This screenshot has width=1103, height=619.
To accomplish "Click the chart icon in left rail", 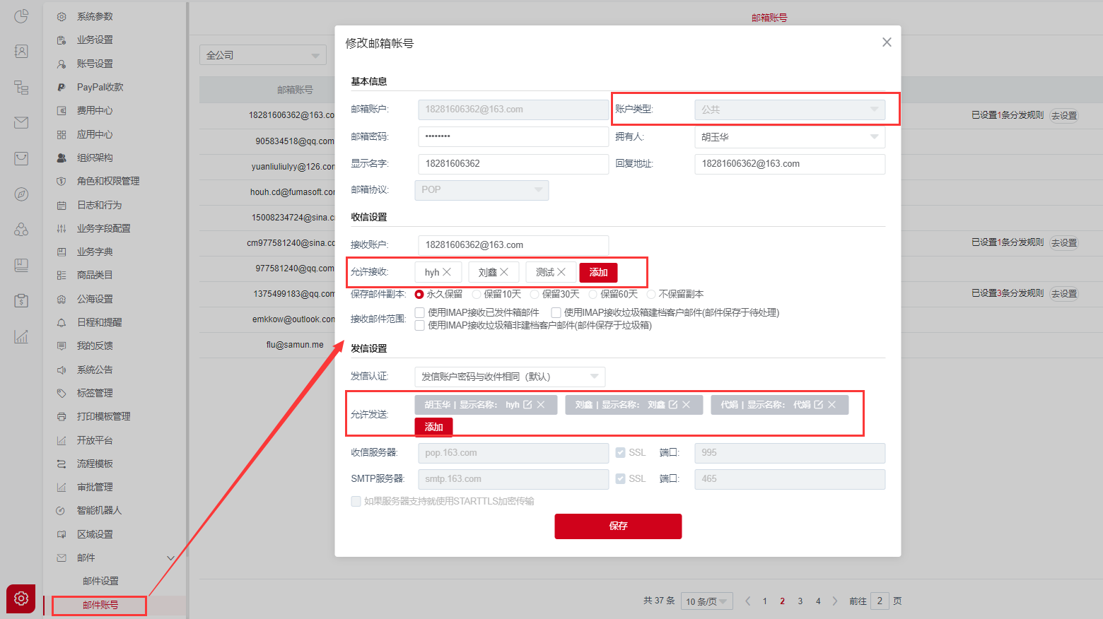I will coord(21,336).
